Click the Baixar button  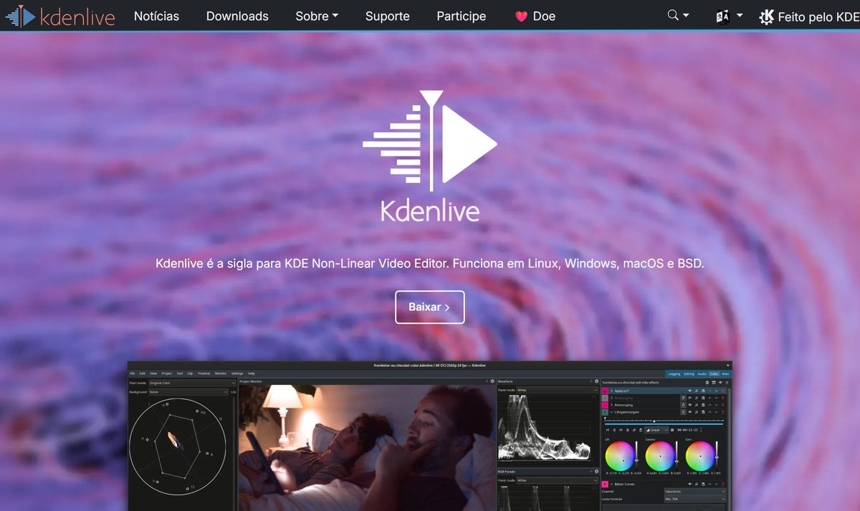click(429, 307)
